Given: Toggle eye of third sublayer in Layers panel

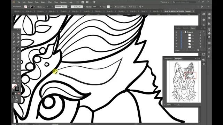Looking at the screenshot, I should [176, 41].
